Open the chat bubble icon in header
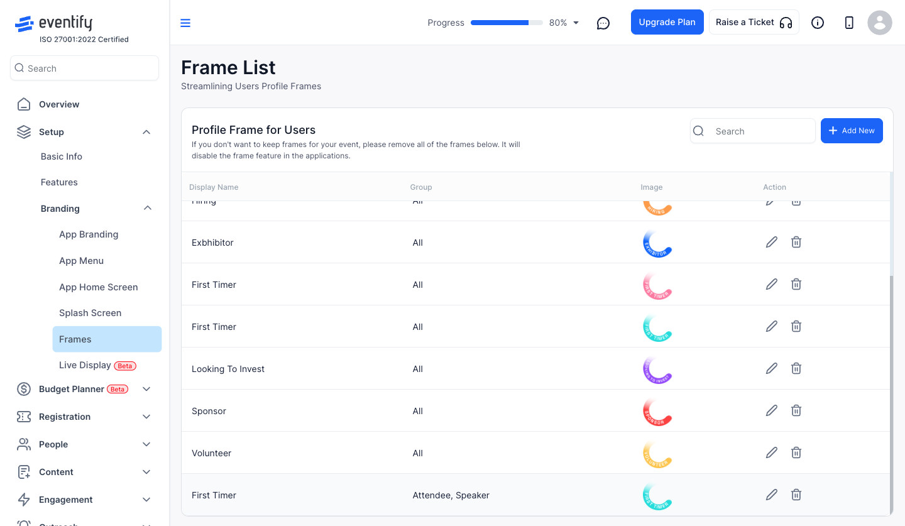Image resolution: width=905 pixels, height=526 pixels. pos(603,23)
